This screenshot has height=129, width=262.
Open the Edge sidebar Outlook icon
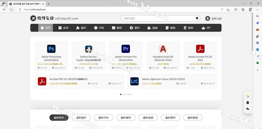(x=257, y=49)
